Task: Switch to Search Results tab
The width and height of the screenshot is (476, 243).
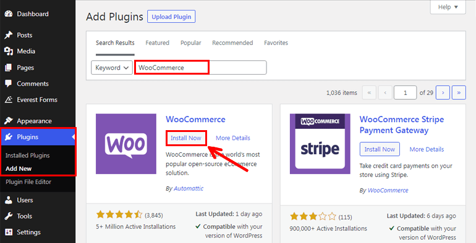Action: tap(115, 43)
